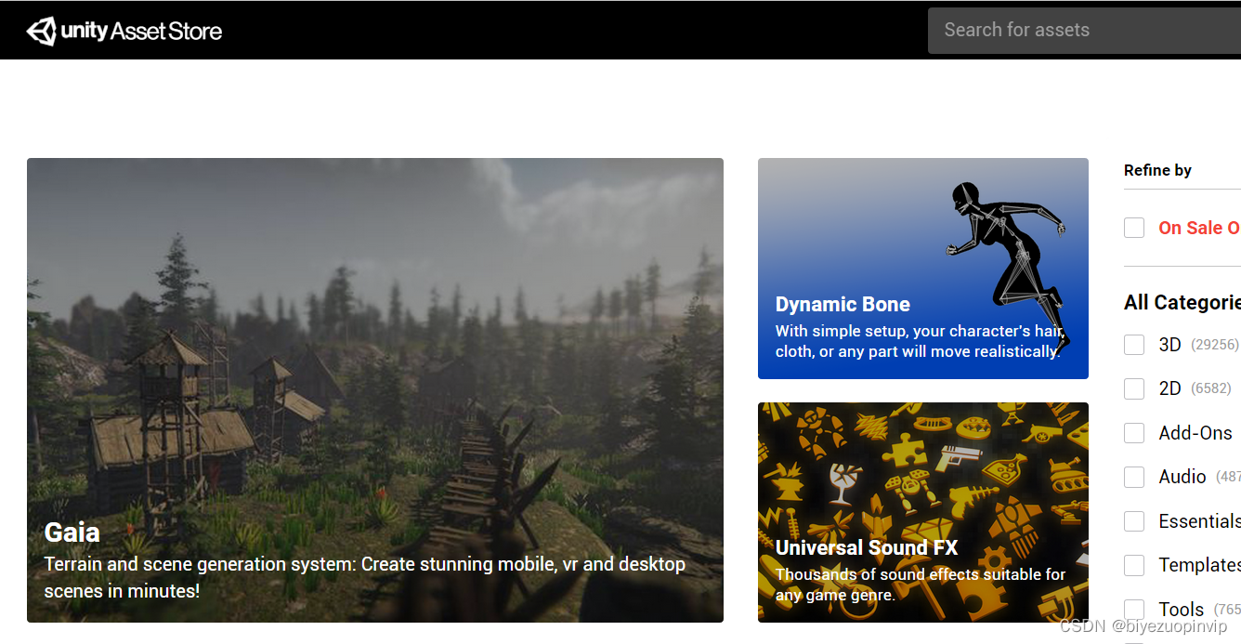Click the Unity Asset Store logo
This screenshot has width=1241, height=644.
(x=124, y=31)
